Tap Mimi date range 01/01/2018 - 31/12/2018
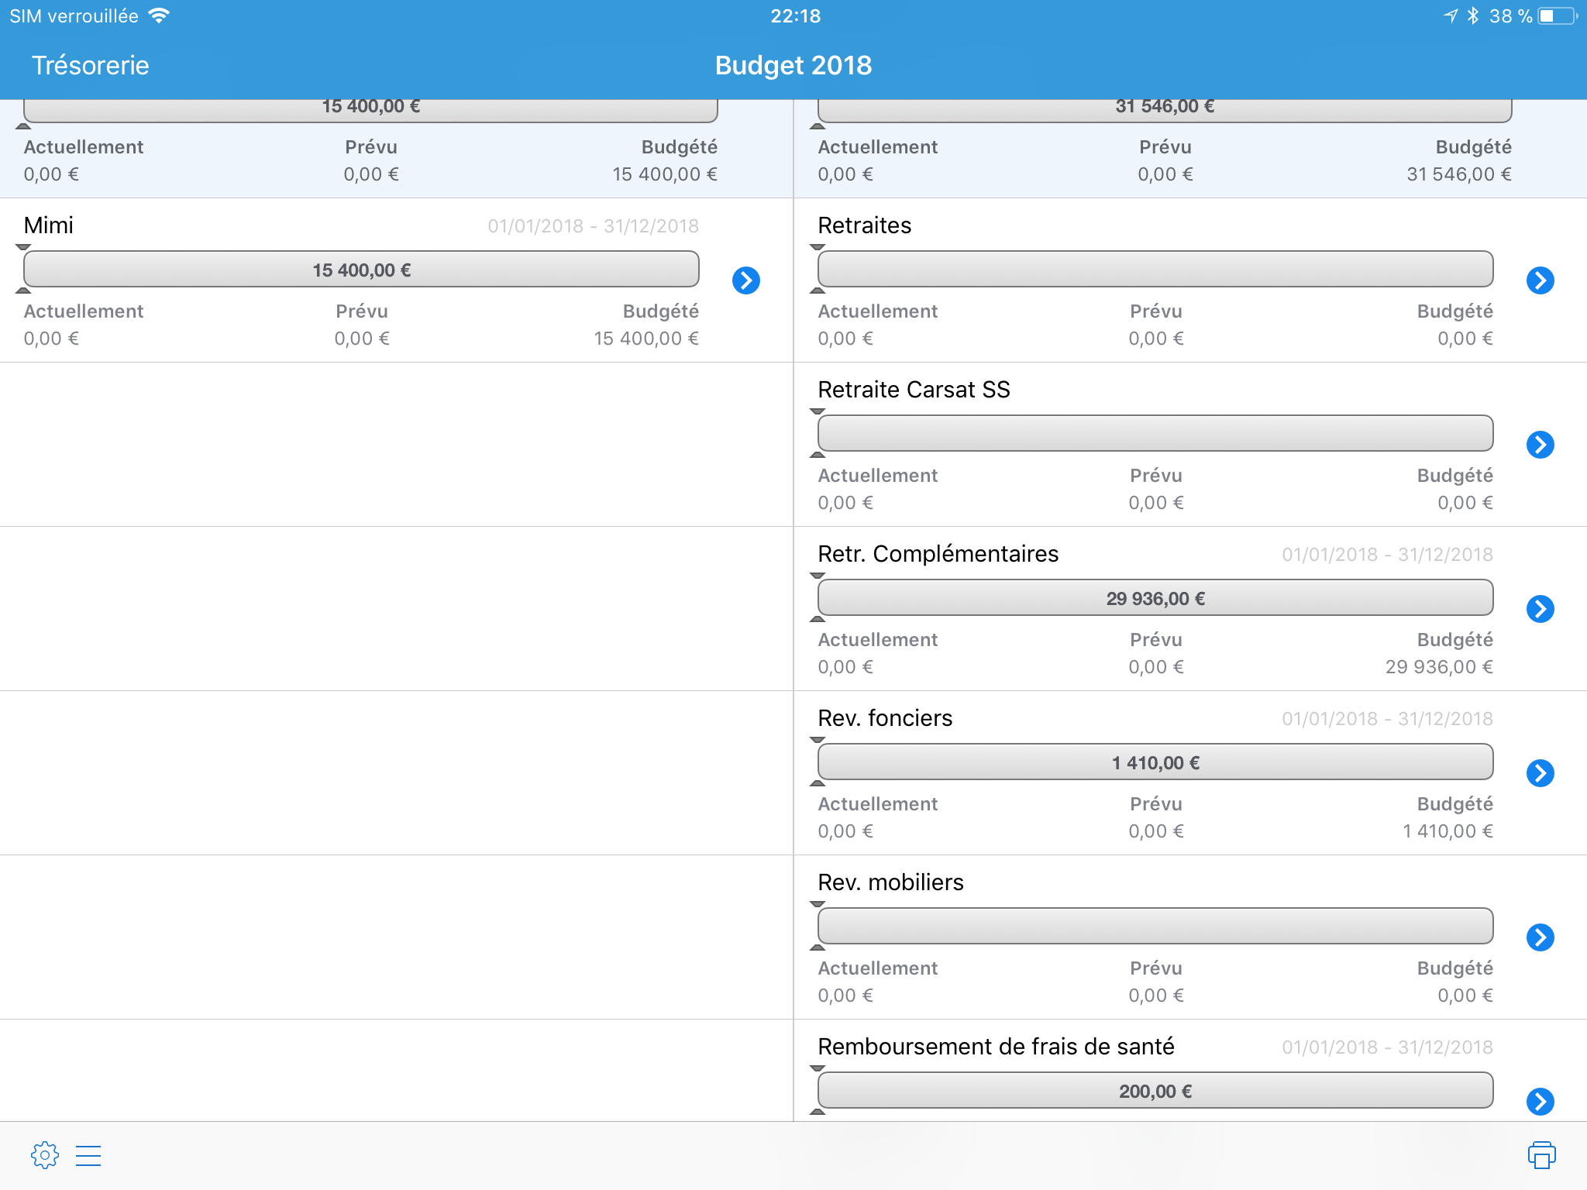Image resolution: width=1587 pixels, height=1190 pixels. (x=593, y=226)
